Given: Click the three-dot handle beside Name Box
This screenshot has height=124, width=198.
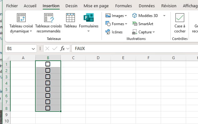Looking at the screenshot, I should (40, 48).
